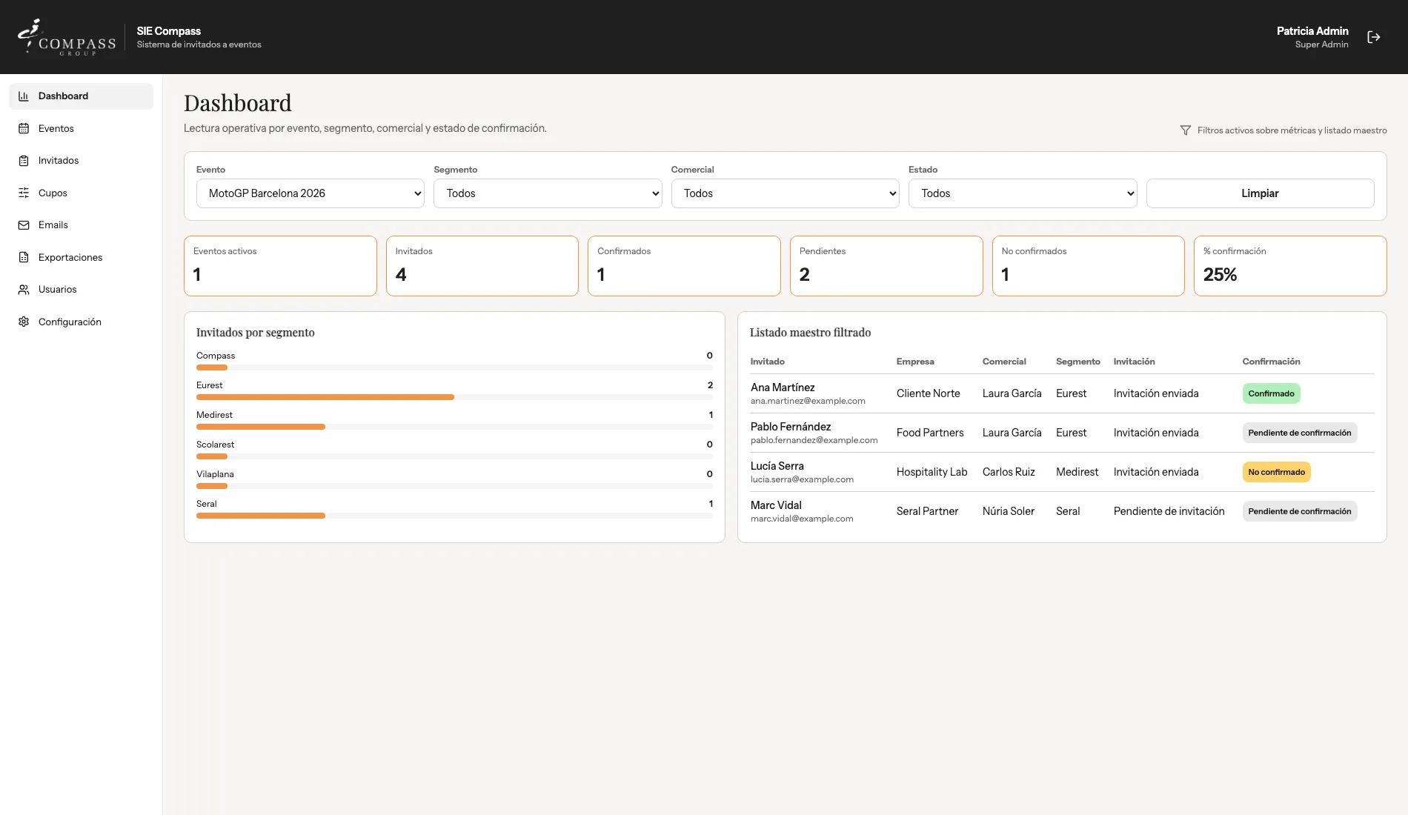The image size is (1408, 815).
Task: Click the No confirmado badge for Lucía Serra
Action: click(1276, 472)
